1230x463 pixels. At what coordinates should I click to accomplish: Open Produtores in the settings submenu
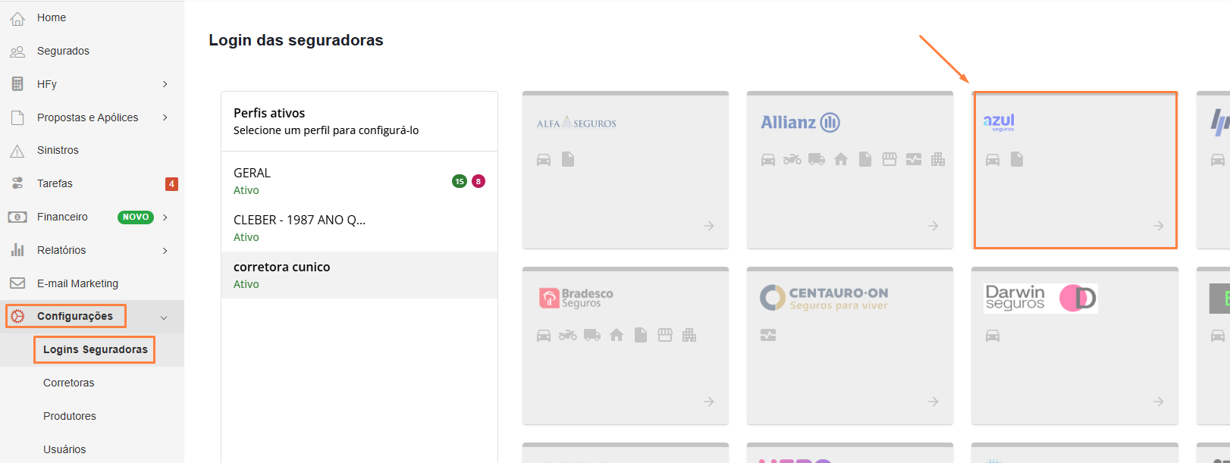pos(70,416)
